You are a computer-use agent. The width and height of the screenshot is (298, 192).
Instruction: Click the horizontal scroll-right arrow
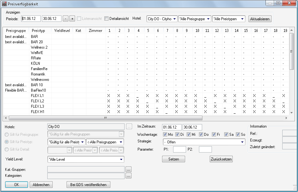286,118
